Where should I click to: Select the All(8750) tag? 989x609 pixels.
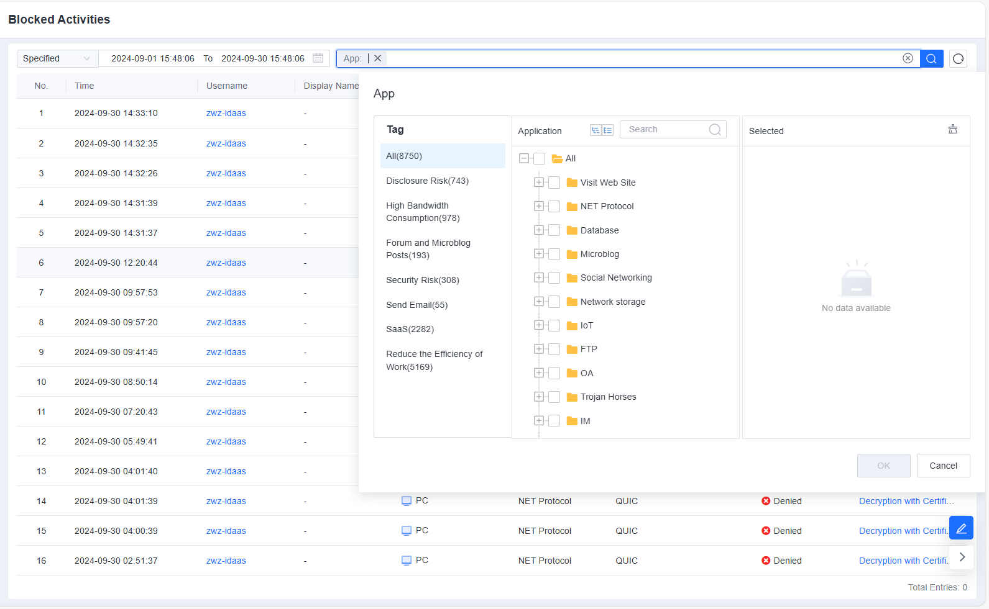(443, 156)
